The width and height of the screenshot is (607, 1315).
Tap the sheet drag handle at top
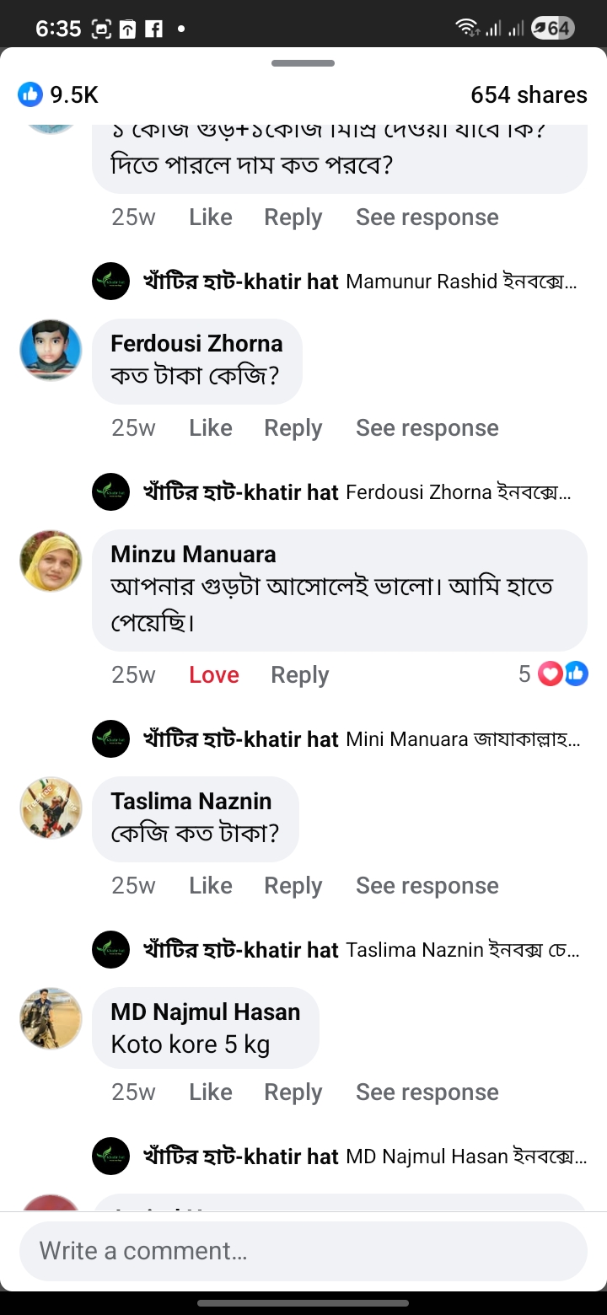[303, 63]
